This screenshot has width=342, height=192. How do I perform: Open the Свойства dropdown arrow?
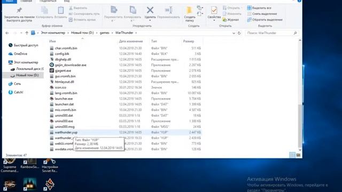click(214, 20)
